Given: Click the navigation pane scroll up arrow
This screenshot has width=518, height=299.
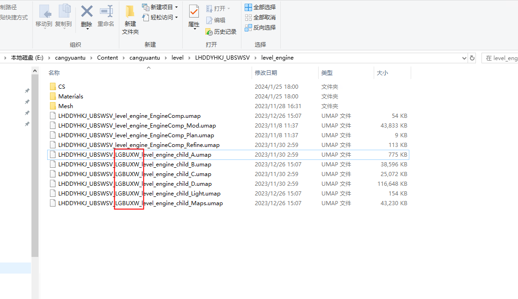Looking at the screenshot, I should point(35,71).
